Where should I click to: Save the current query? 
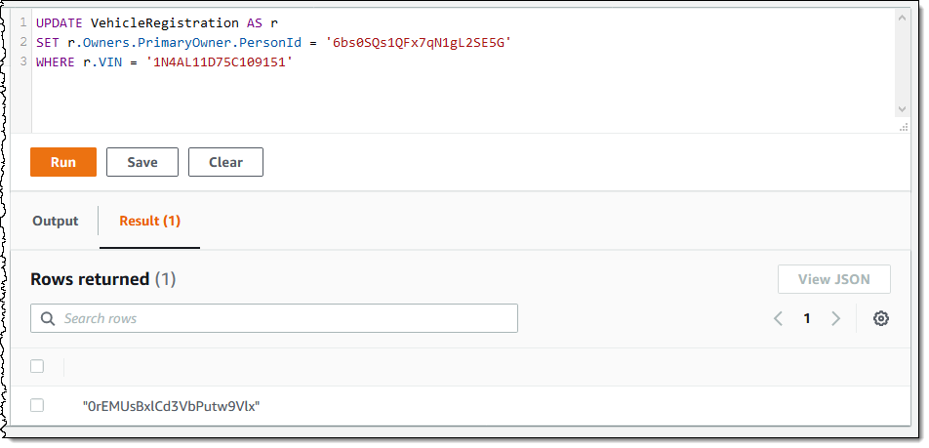pyautogui.click(x=141, y=162)
